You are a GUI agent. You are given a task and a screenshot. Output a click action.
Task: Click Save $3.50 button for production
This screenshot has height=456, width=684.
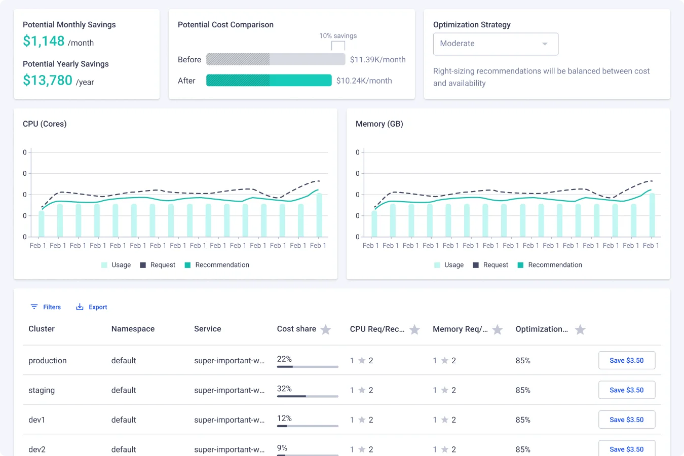point(627,360)
